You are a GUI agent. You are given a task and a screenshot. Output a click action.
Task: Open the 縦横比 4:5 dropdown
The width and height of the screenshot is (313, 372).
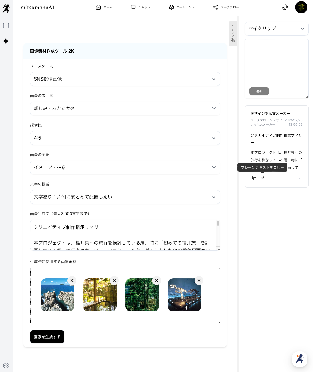[125, 138]
